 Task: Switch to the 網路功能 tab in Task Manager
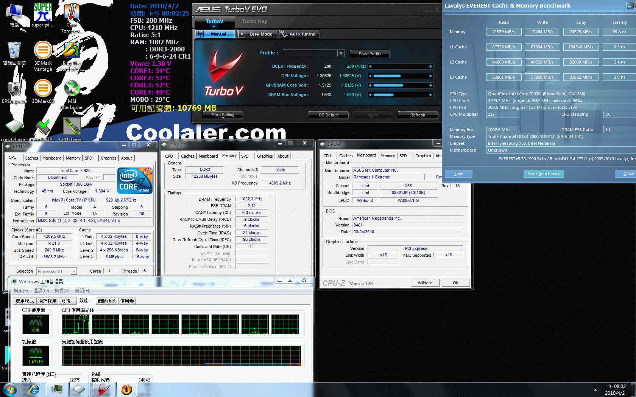[106, 301]
